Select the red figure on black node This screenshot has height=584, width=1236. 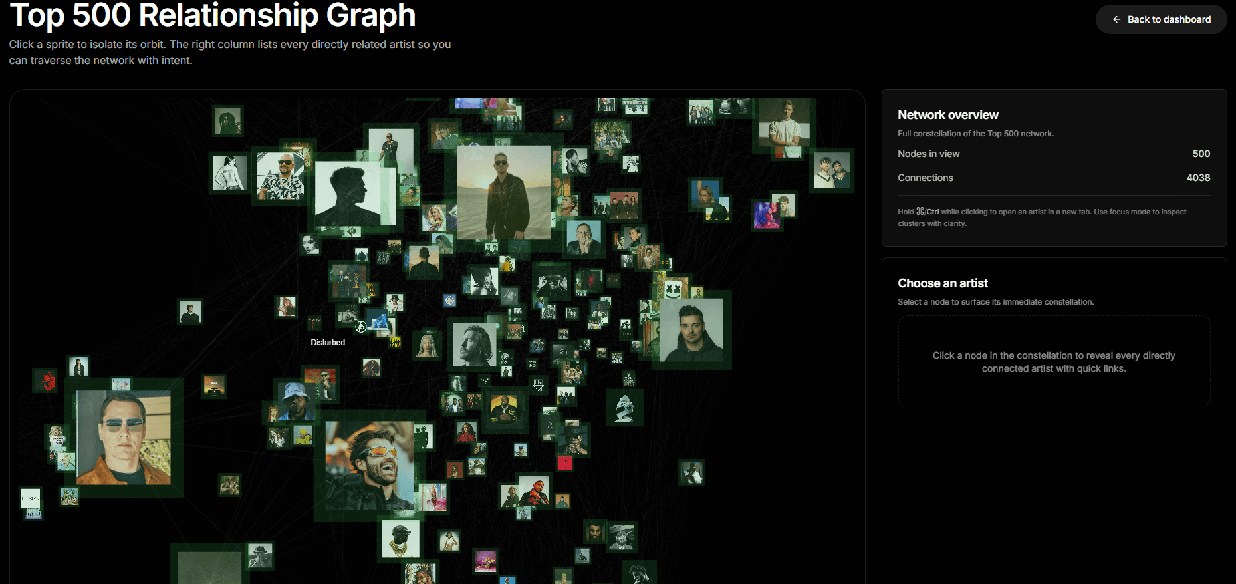(46, 381)
